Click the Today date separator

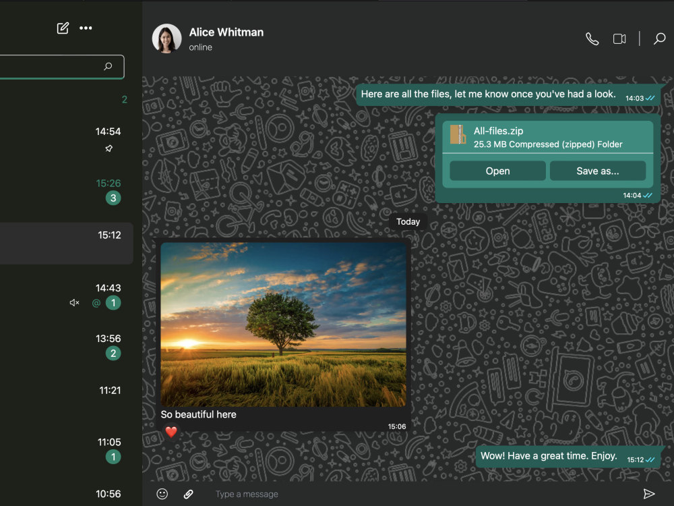click(408, 221)
